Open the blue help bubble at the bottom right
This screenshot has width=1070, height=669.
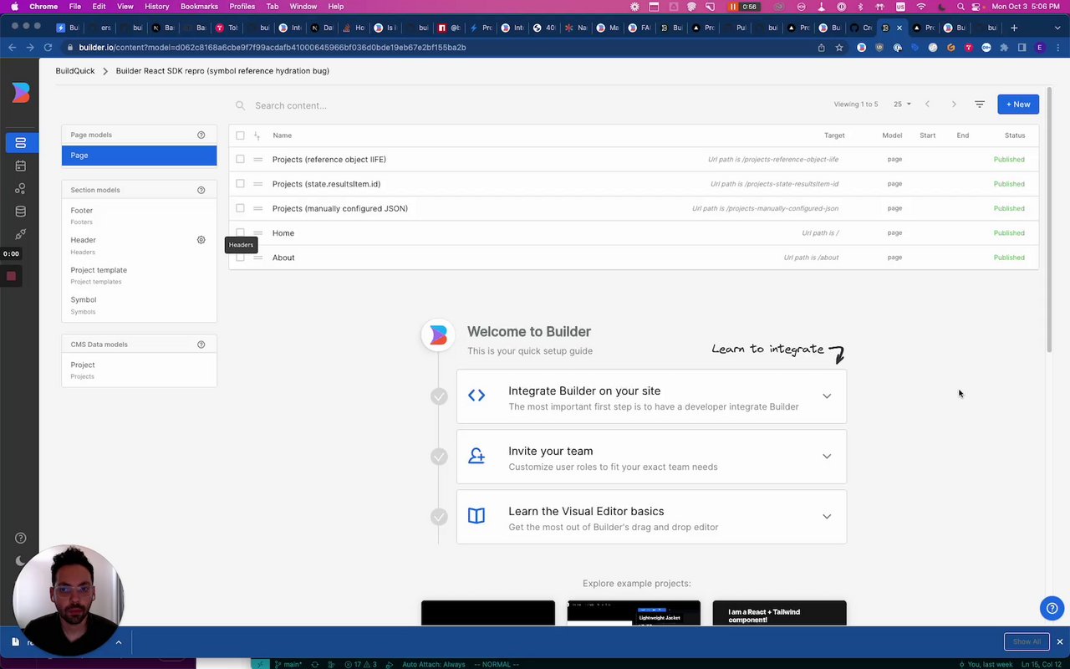(x=1050, y=609)
